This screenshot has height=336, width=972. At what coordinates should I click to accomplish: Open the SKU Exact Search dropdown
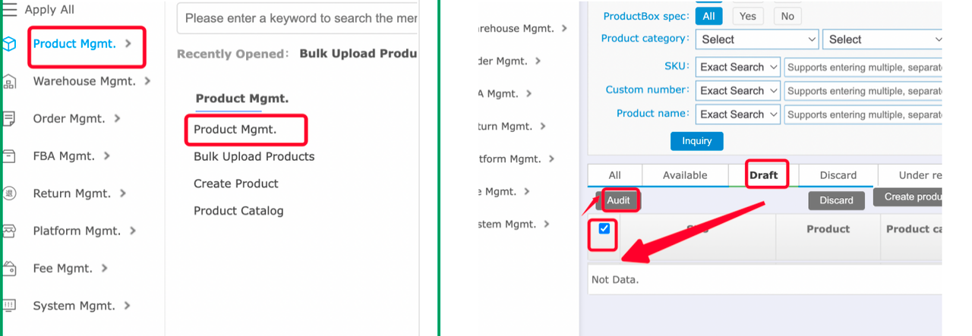[738, 68]
